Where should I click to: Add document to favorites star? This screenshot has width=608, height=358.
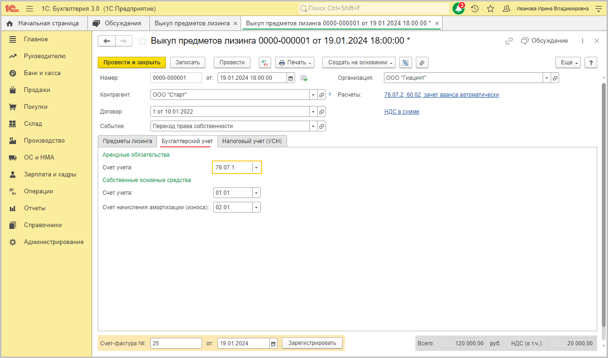tap(142, 41)
